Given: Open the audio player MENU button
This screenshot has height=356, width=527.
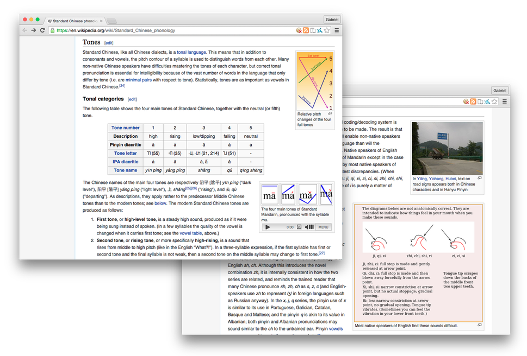Looking at the screenshot, I should [324, 227].
